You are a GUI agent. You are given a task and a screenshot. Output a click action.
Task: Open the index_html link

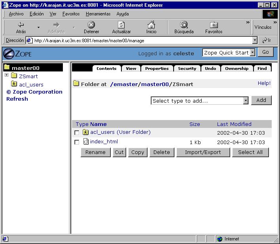click(104, 141)
